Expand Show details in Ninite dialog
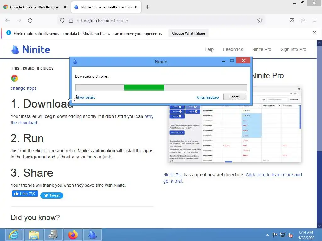Viewport: 322px width, 241px height. click(86, 97)
